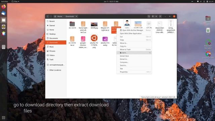This screenshot has height=121, width=215.
Task: Open Recent in sidebar
Action: 56,21
